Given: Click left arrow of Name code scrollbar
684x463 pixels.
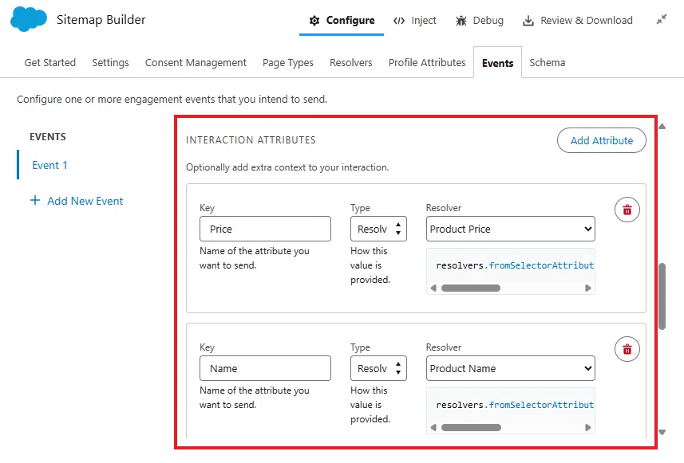Looking at the screenshot, I should click(433, 427).
